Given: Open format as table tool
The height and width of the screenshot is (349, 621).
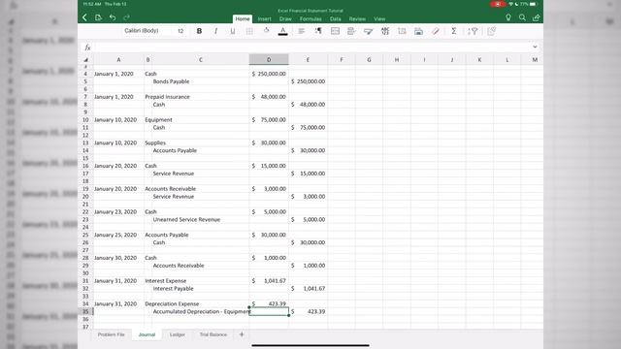Looking at the screenshot, I should pyautogui.click(x=418, y=31).
